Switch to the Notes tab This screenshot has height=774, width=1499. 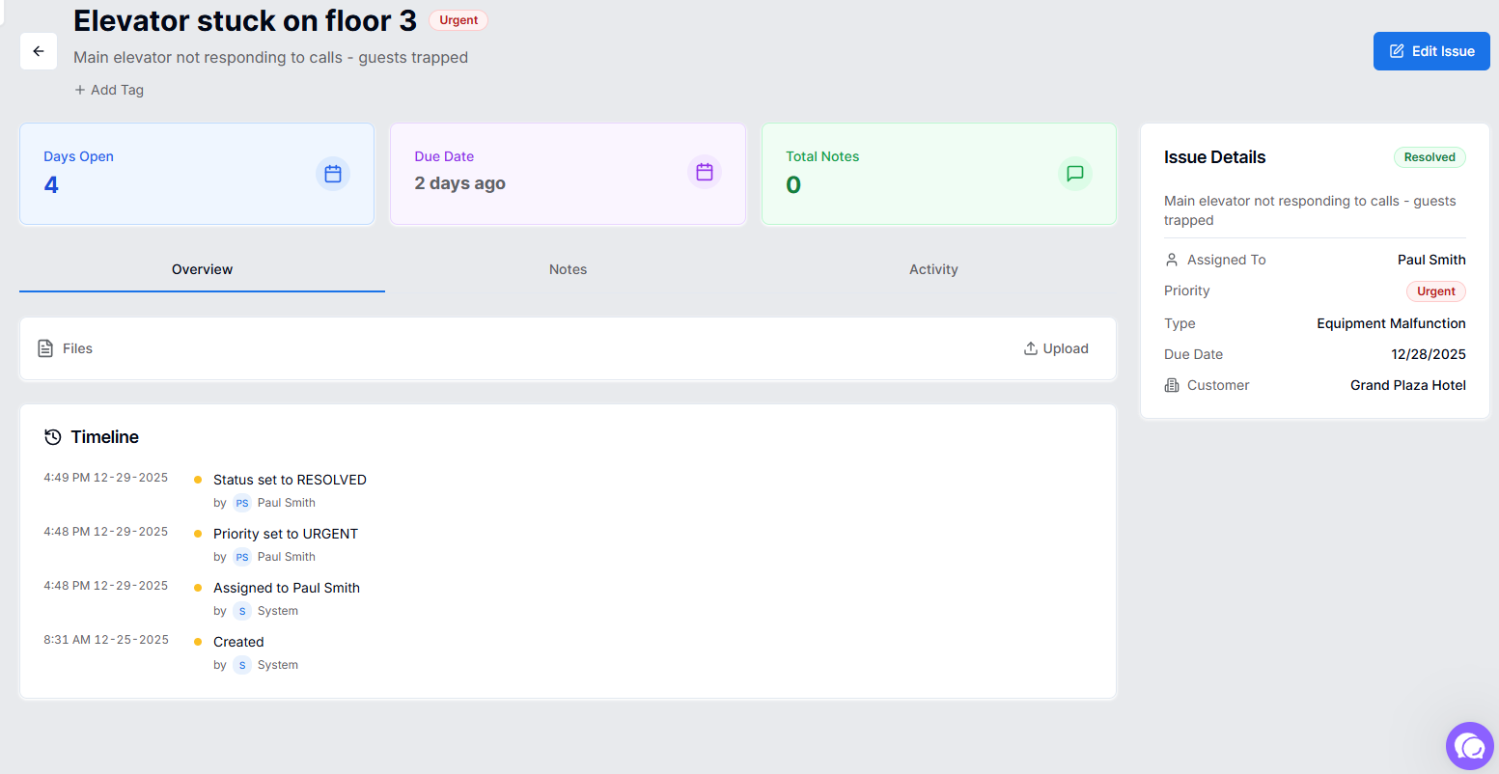568,269
